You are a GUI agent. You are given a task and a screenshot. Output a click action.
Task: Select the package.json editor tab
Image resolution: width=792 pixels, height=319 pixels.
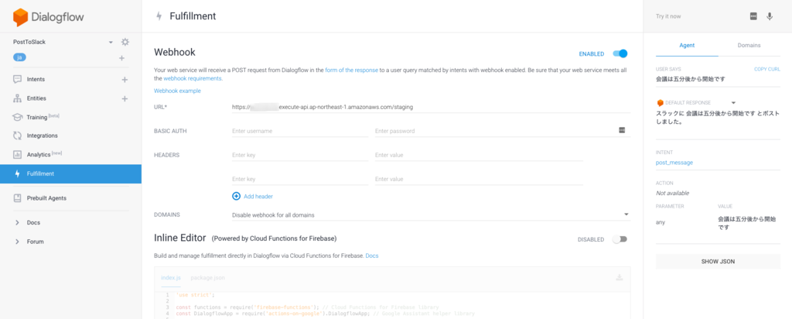pyautogui.click(x=207, y=277)
